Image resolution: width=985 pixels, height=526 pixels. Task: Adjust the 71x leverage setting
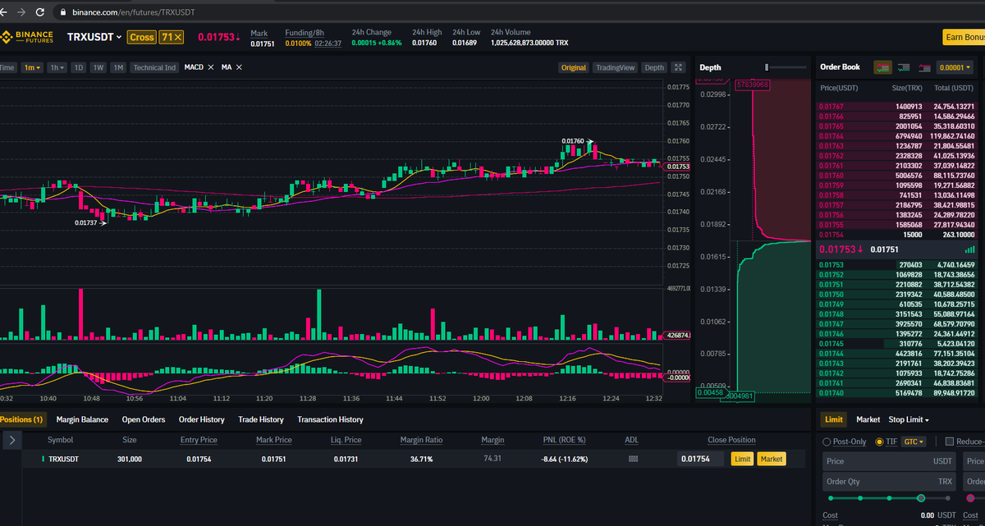point(172,37)
